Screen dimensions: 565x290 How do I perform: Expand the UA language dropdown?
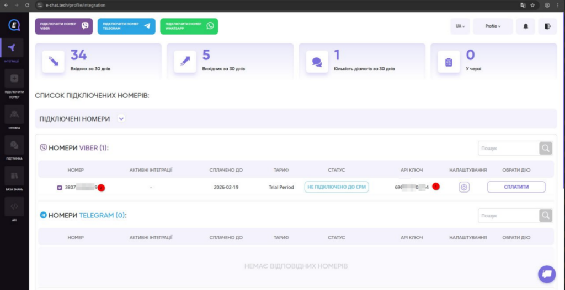click(460, 26)
